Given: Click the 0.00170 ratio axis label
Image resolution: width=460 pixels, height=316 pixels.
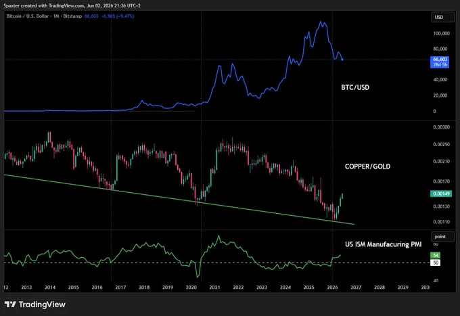Looking at the screenshot, I should (x=441, y=181).
